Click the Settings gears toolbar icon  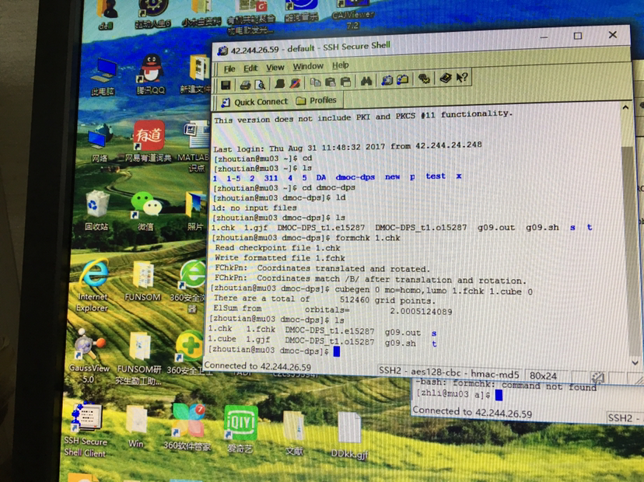point(424,79)
